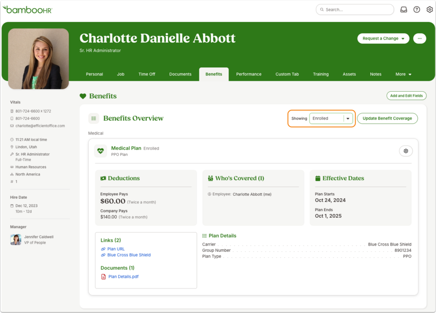Click the 801-724-6600 x 1272 phone number
Viewport: 436px width, 313px height.
pos(33,111)
